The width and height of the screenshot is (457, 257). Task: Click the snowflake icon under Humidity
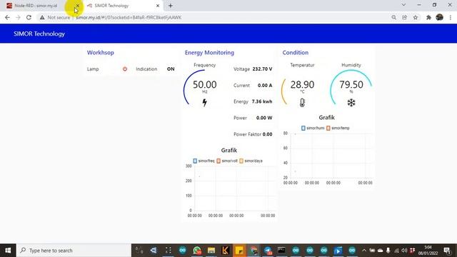351,103
